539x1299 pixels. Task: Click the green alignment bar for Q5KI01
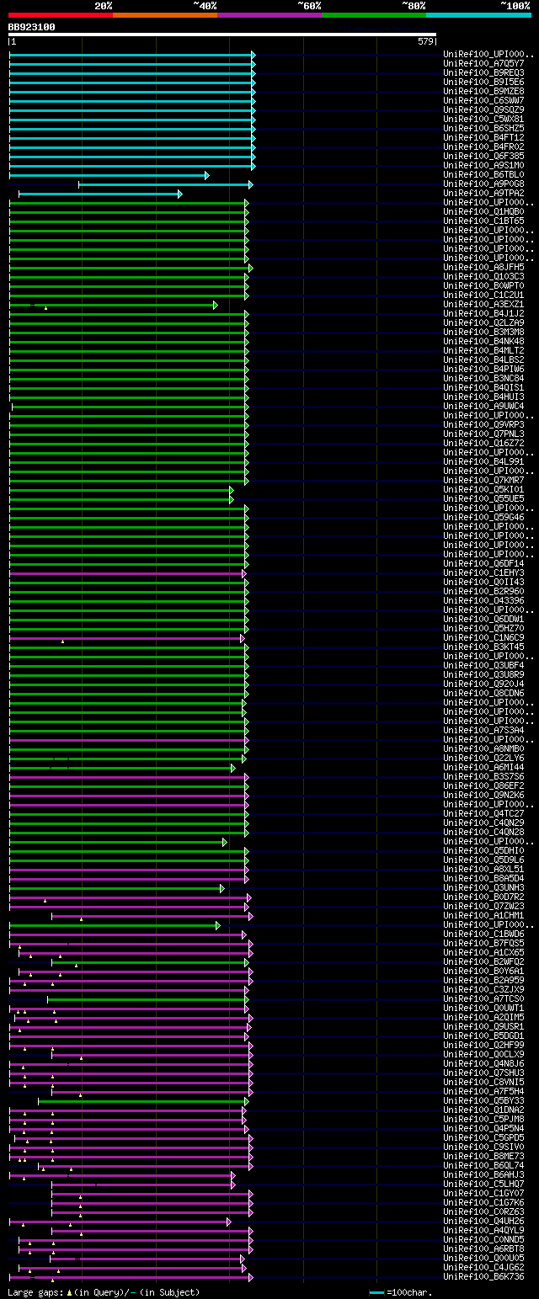(121, 490)
